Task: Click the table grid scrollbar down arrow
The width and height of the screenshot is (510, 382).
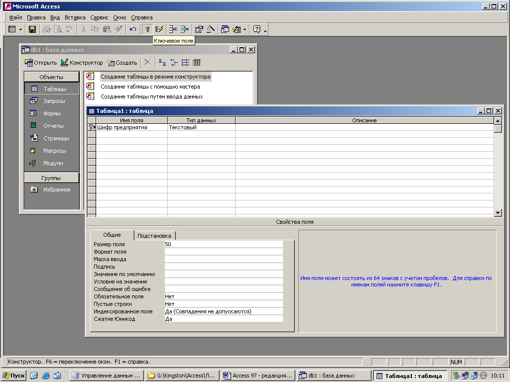Action: pos(498,213)
